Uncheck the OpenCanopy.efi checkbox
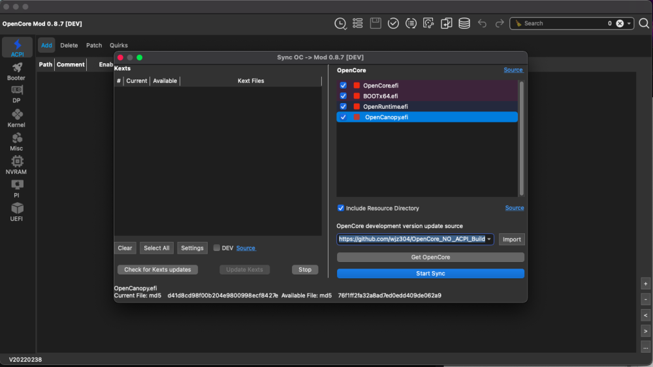 343,117
